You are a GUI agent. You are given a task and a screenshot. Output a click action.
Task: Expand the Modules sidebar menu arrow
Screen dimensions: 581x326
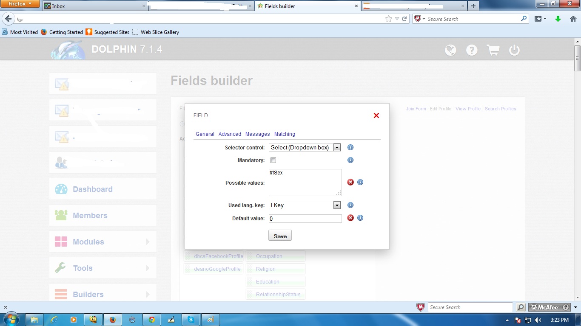(148, 242)
